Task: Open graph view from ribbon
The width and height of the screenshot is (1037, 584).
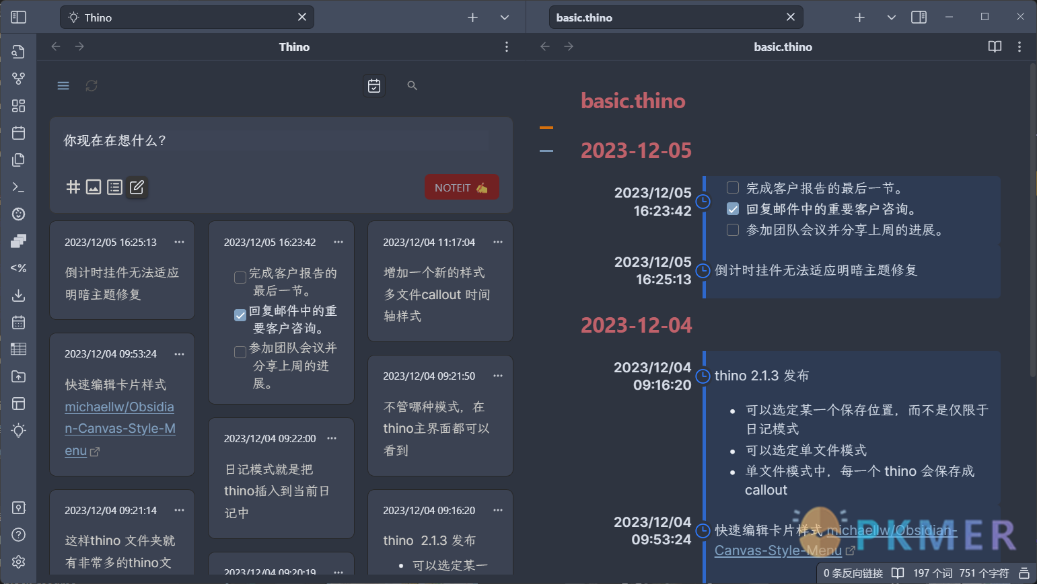Action: click(19, 79)
